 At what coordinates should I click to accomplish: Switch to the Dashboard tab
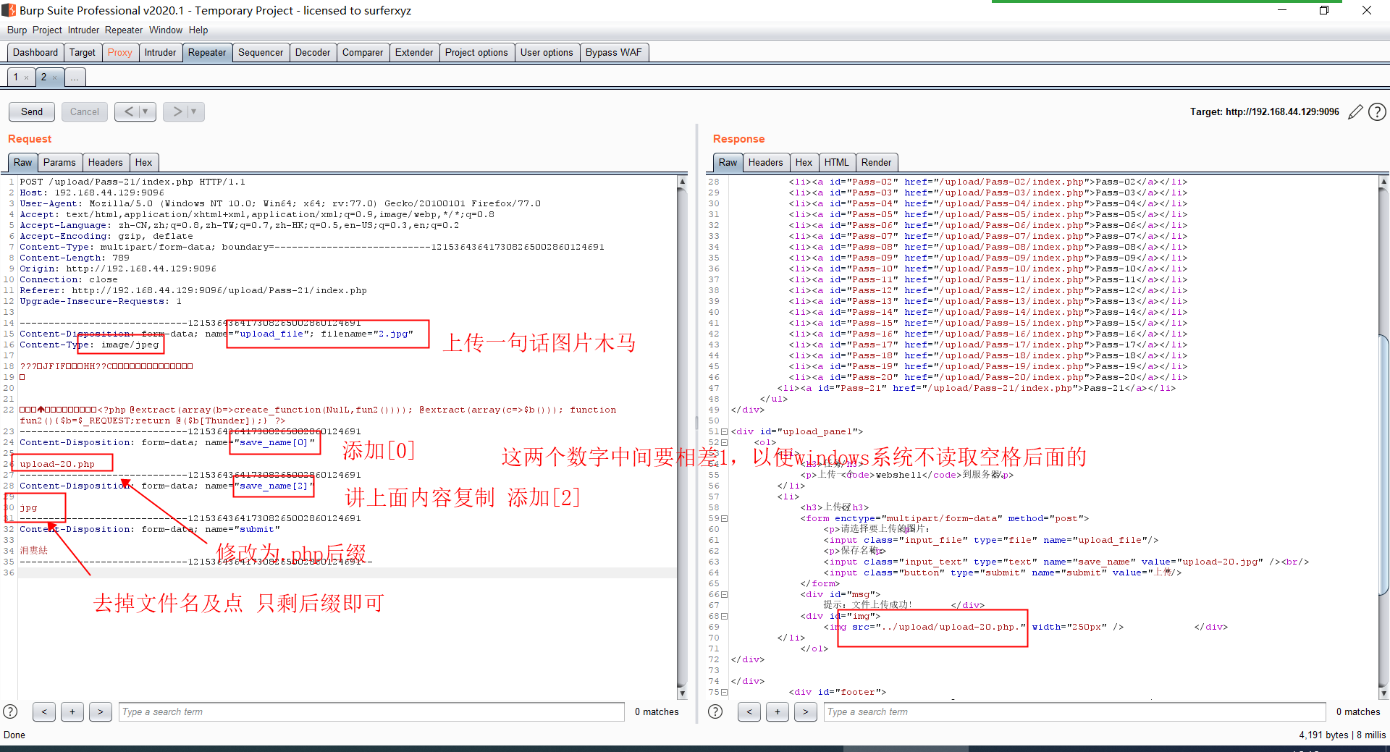coord(35,52)
